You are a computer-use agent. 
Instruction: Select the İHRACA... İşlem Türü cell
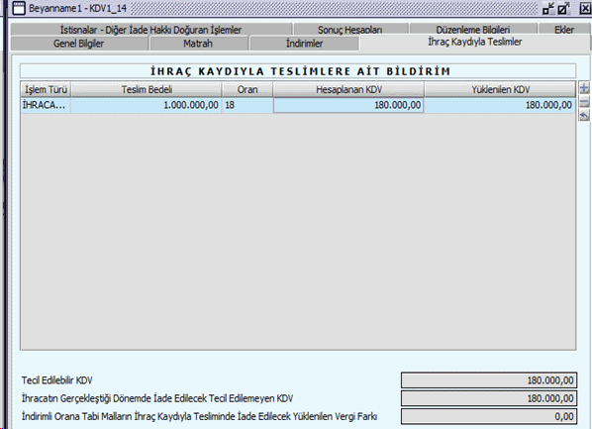pyautogui.click(x=46, y=105)
